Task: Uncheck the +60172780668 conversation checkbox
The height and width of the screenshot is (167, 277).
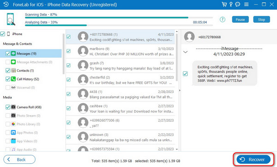Action: [68, 37]
